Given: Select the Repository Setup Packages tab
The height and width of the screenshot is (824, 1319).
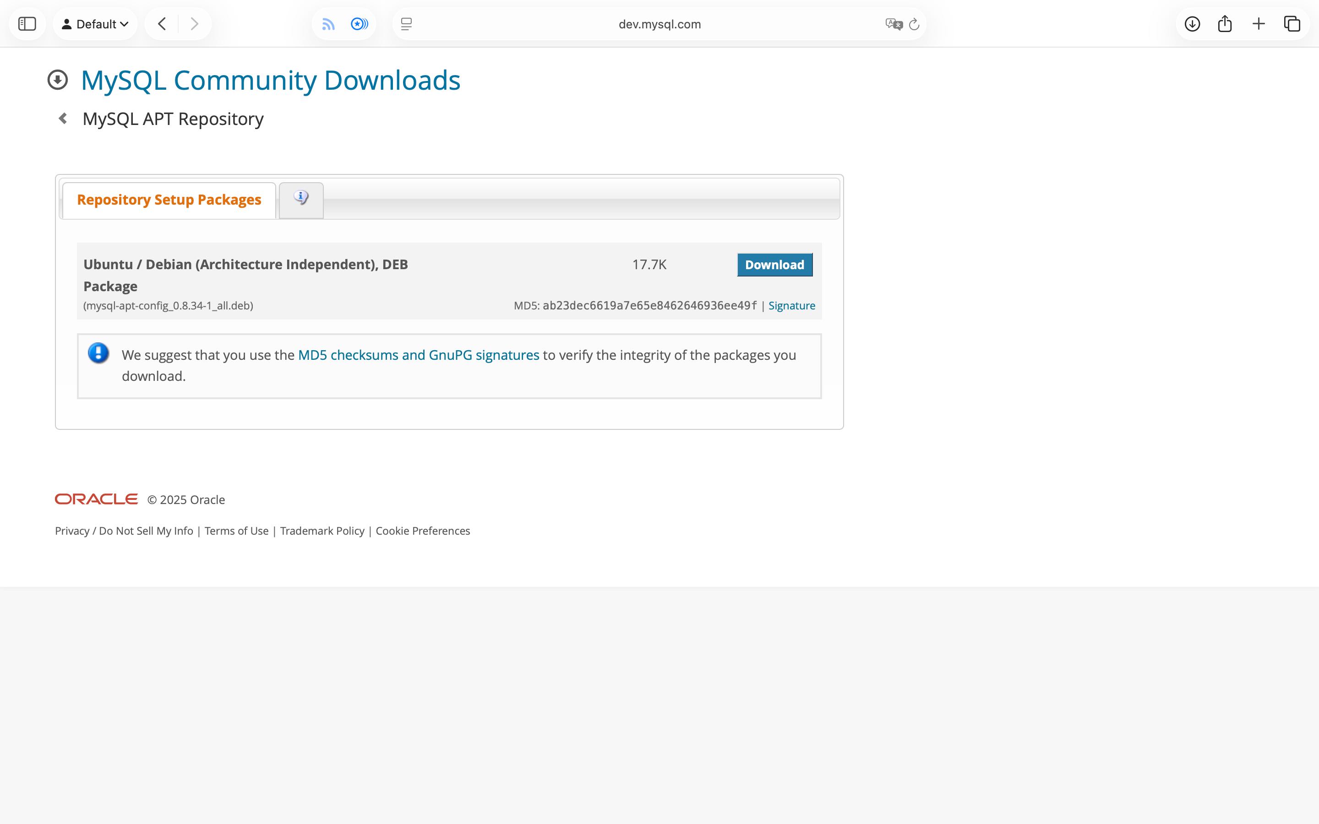Looking at the screenshot, I should click(169, 200).
